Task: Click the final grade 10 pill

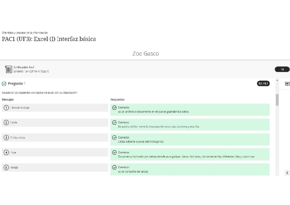Action: pos(282,69)
